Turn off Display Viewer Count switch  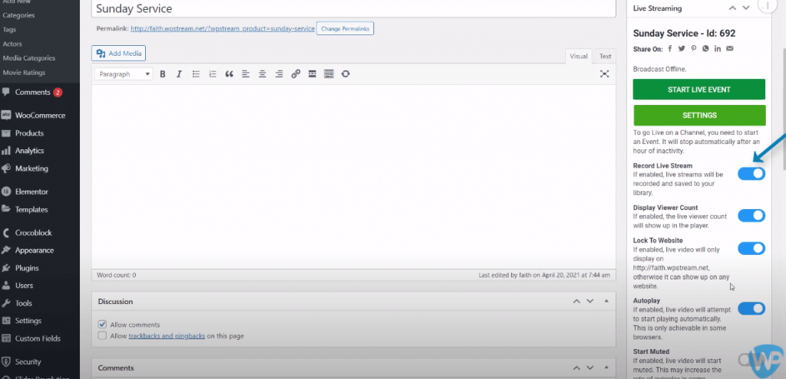pyautogui.click(x=751, y=216)
